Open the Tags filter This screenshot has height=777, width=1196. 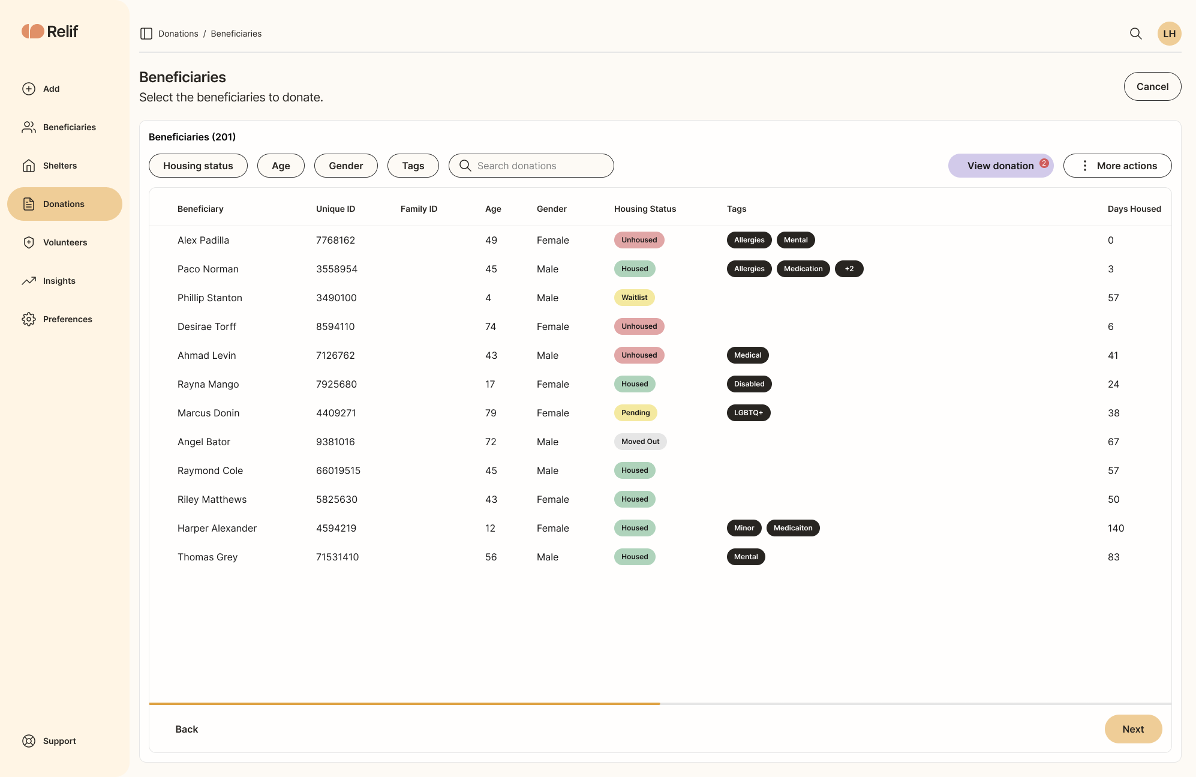[413, 166]
